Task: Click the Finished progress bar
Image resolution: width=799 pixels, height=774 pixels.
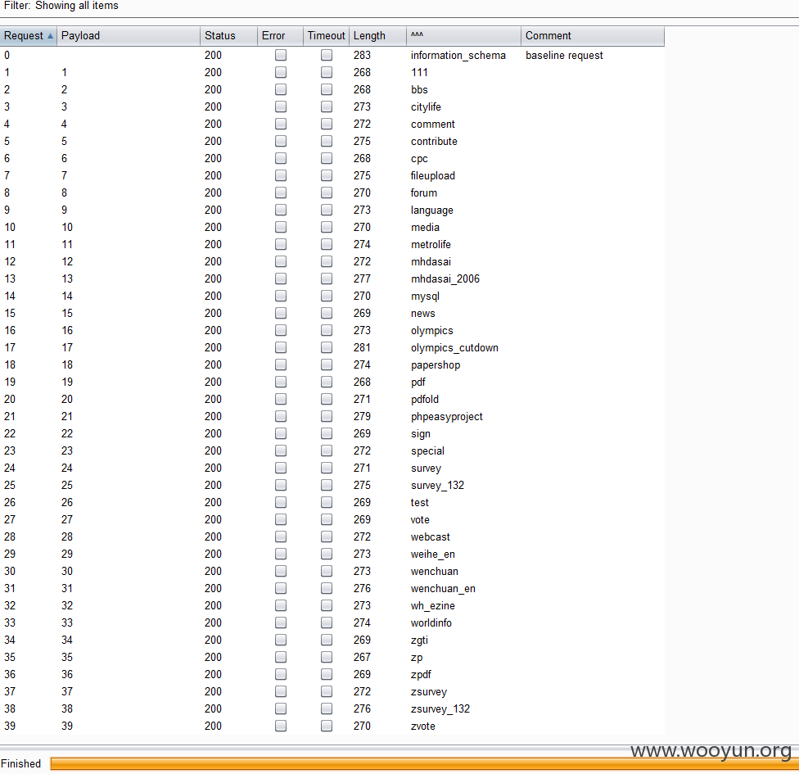Action: coord(424,763)
